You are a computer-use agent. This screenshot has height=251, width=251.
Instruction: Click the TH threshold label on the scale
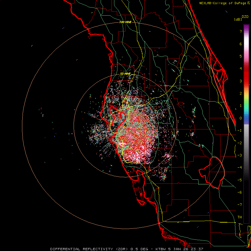pyautogui.click(x=240, y=217)
